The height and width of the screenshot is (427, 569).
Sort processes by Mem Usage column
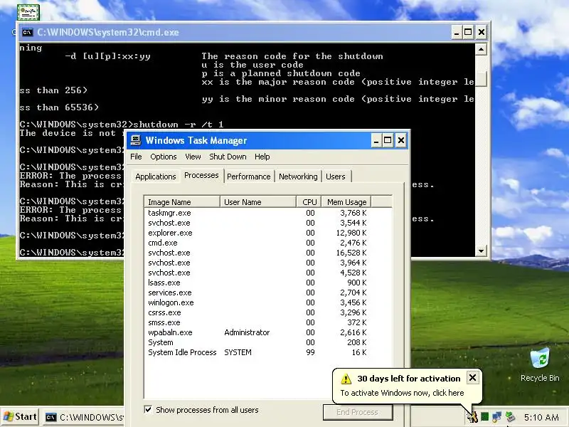pyautogui.click(x=346, y=202)
